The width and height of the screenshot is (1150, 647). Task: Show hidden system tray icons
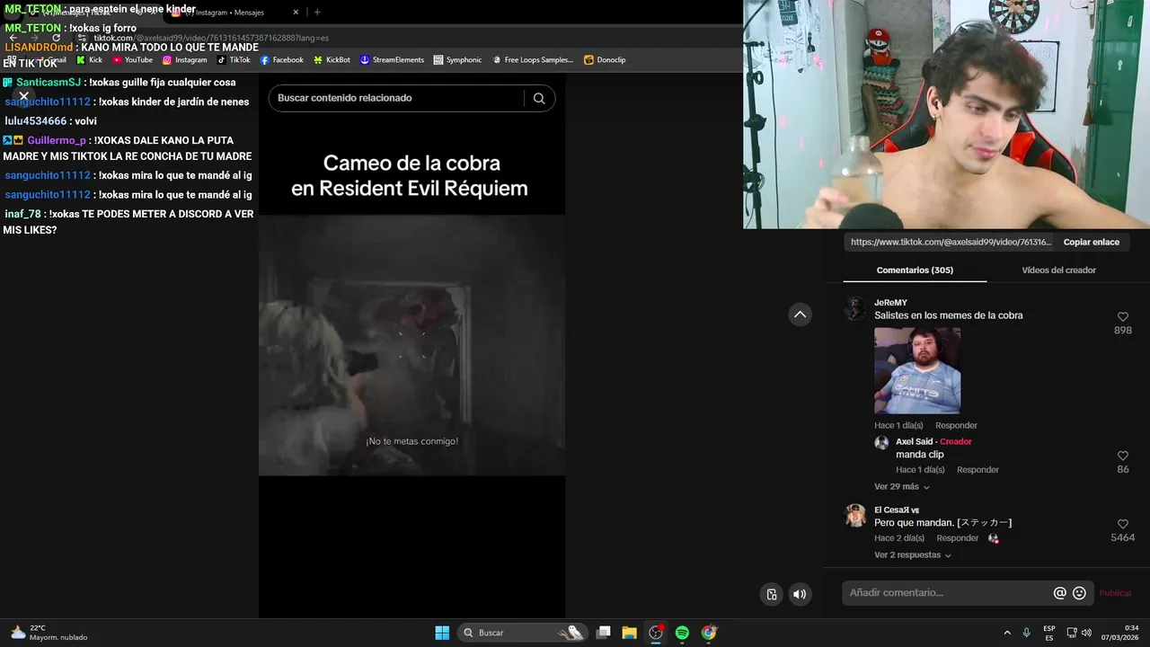[x=1007, y=633]
